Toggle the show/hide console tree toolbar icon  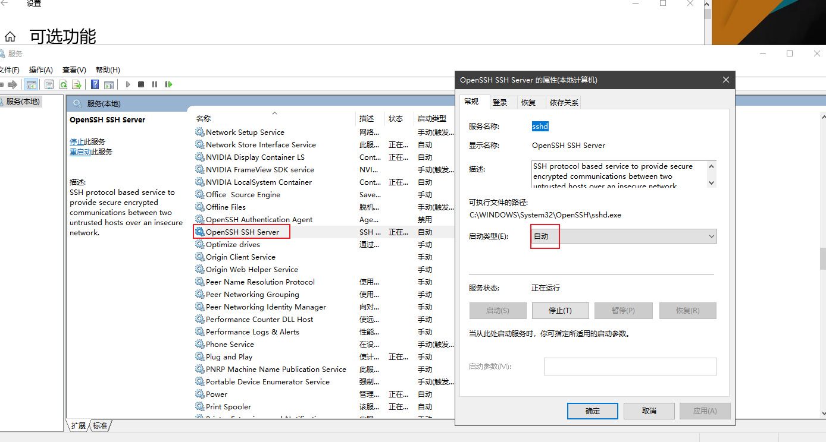tap(32, 84)
